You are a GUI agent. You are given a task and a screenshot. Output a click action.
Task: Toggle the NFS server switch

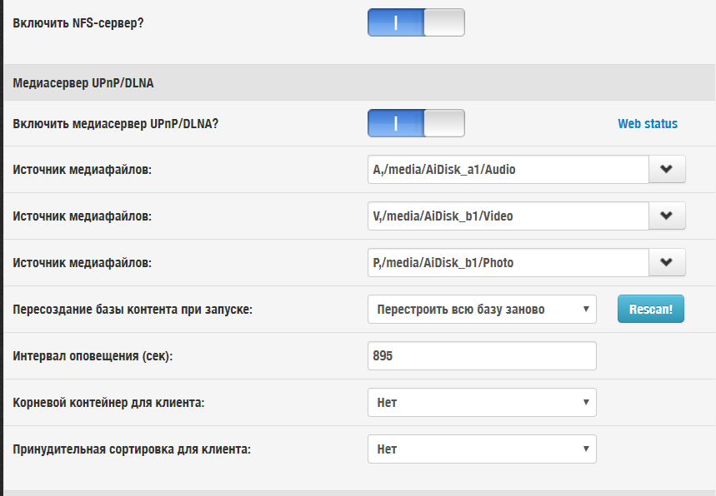click(416, 22)
